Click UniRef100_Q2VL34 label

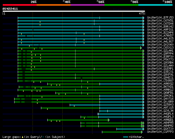click(x=160, y=111)
